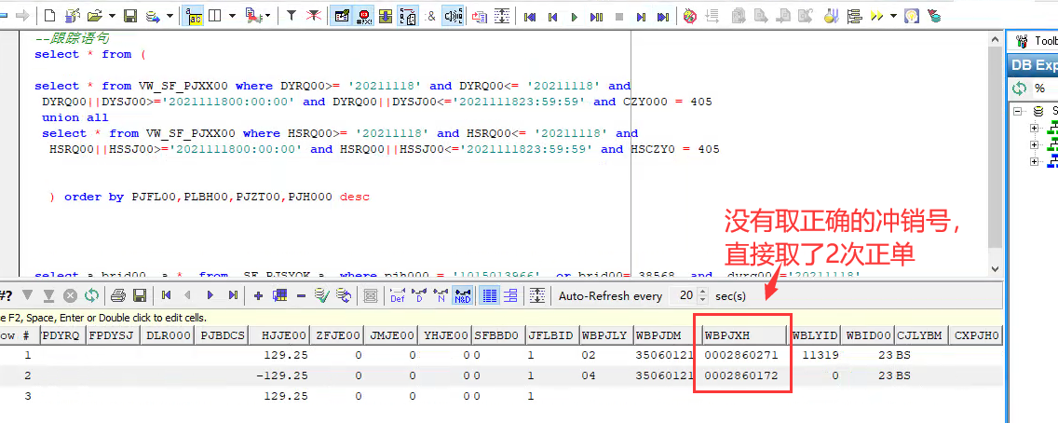This screenshot has width=1058, height=423.
Task: Click the Auto-Refresh seconds value field
Action: click(683, 295)
